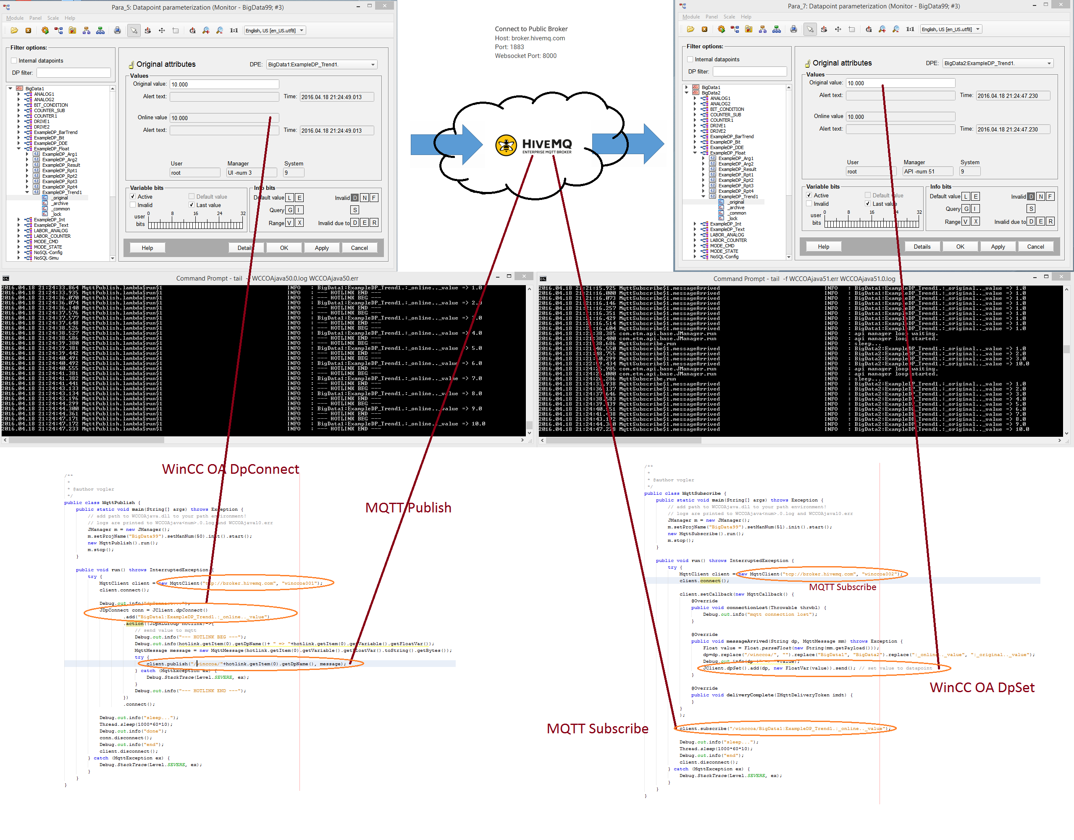
Task: Open the Scale menu in Para_7 window
Action: [729, 17]
